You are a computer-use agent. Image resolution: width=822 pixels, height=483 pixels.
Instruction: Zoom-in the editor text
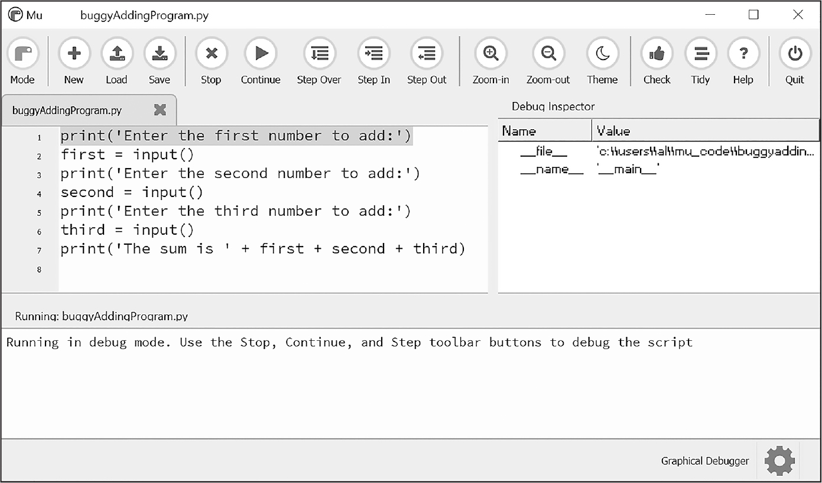click(490, 61)
